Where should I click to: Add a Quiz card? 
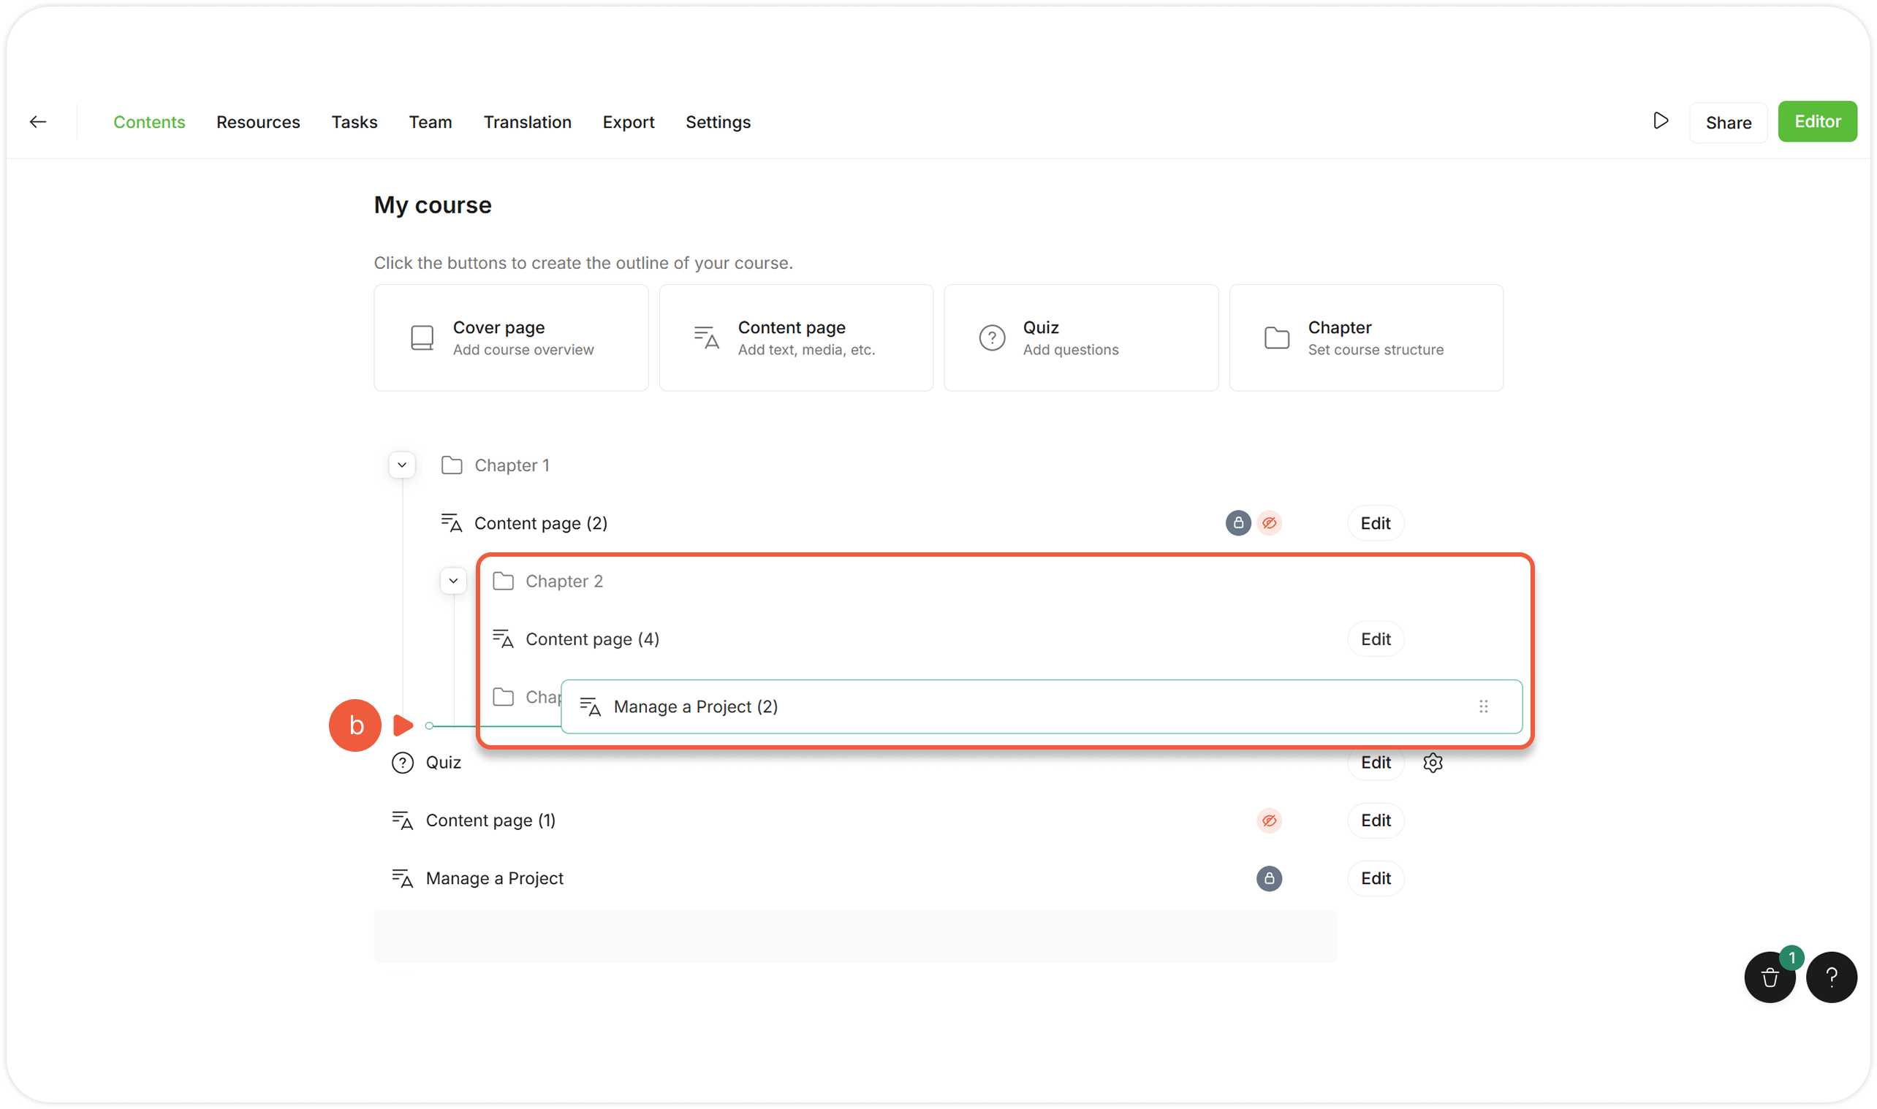coord(1080,338)
